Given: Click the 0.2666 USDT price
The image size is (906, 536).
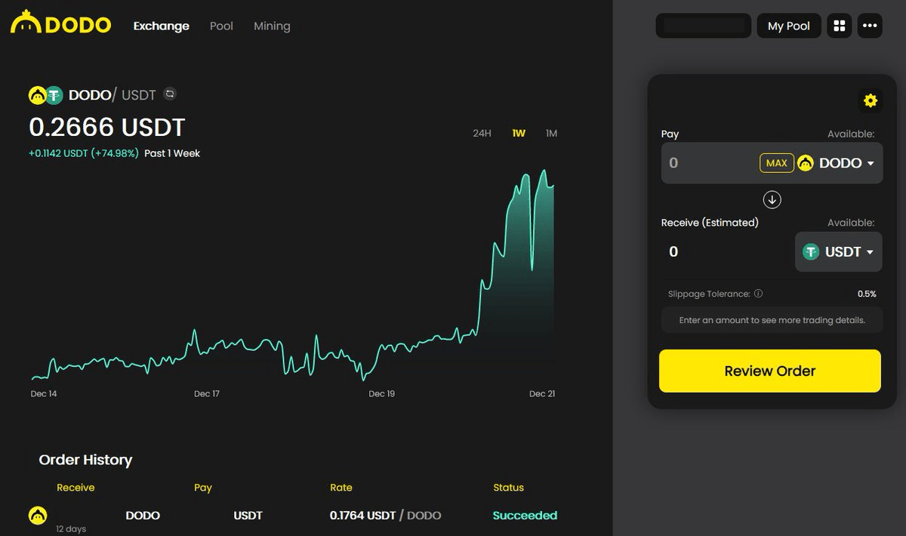Looking at the screenshot, I should click(x=106, y=127).
